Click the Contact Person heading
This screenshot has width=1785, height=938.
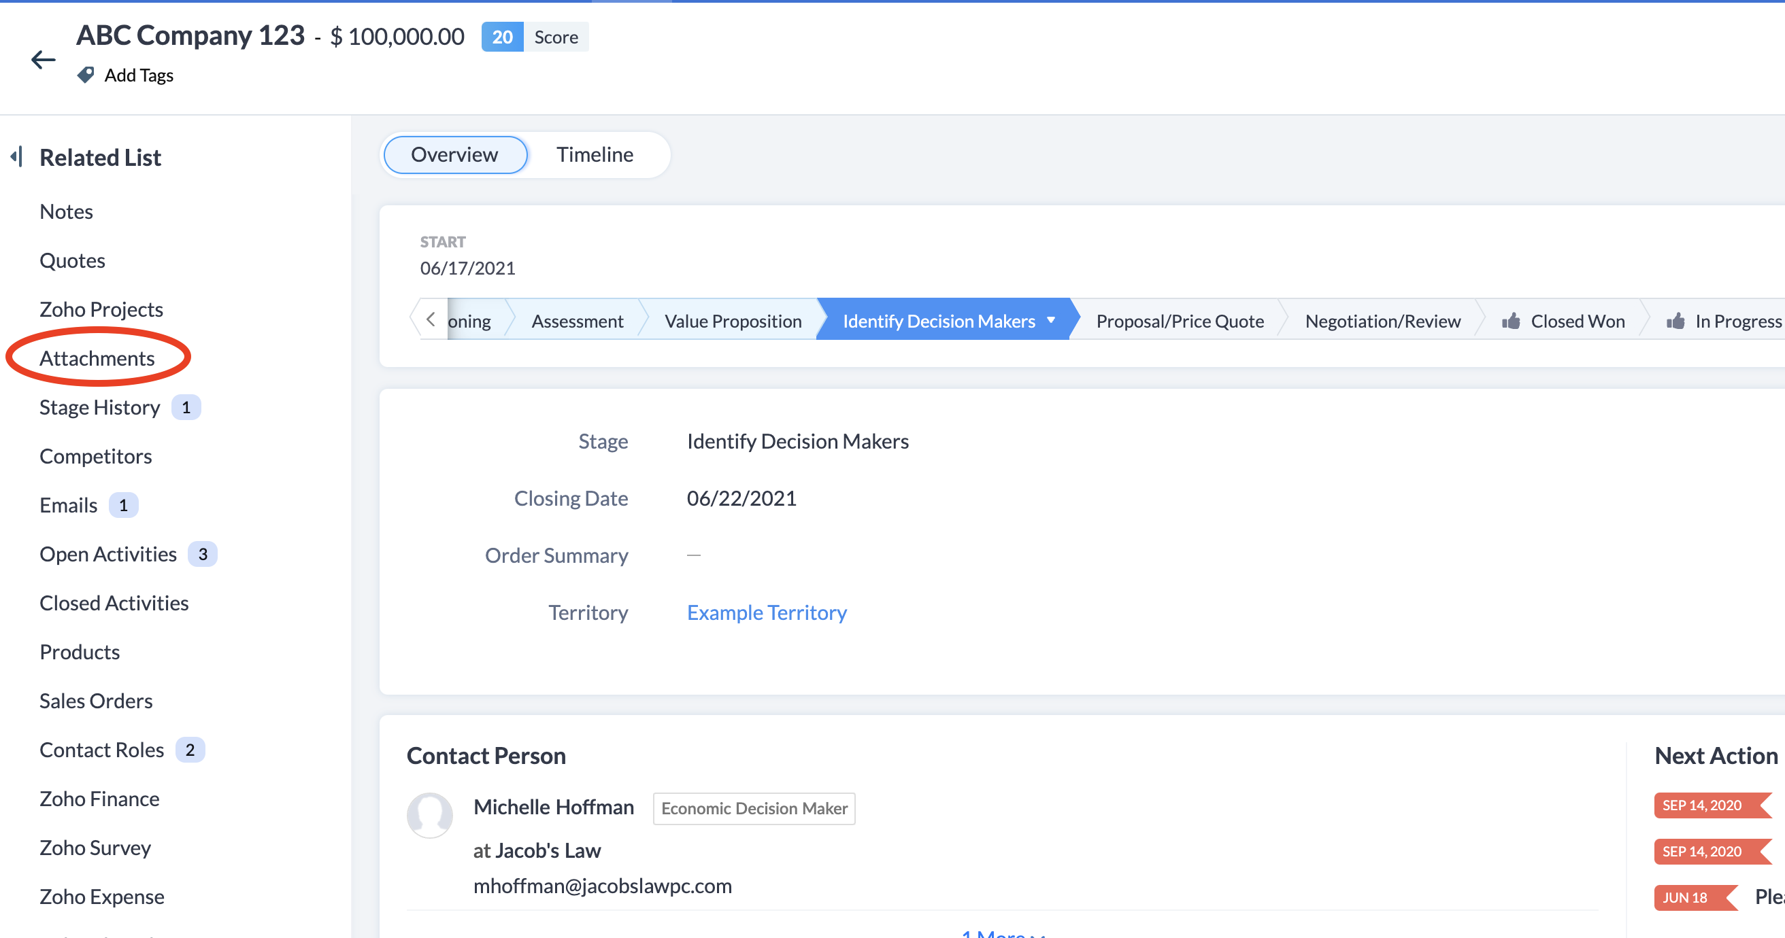486,755
